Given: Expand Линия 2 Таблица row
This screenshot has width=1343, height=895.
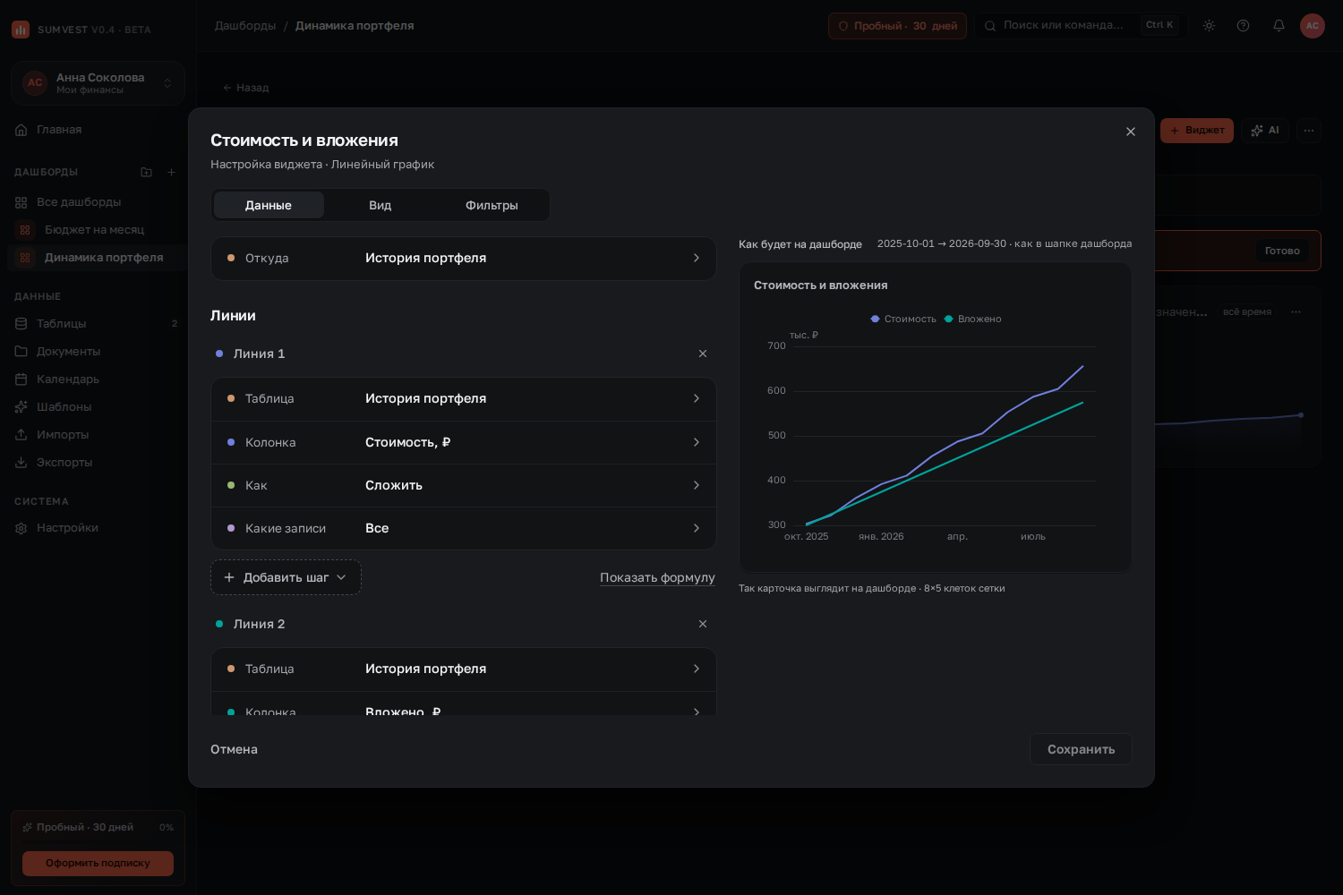Looking at the screenshot, I should 464,669.
